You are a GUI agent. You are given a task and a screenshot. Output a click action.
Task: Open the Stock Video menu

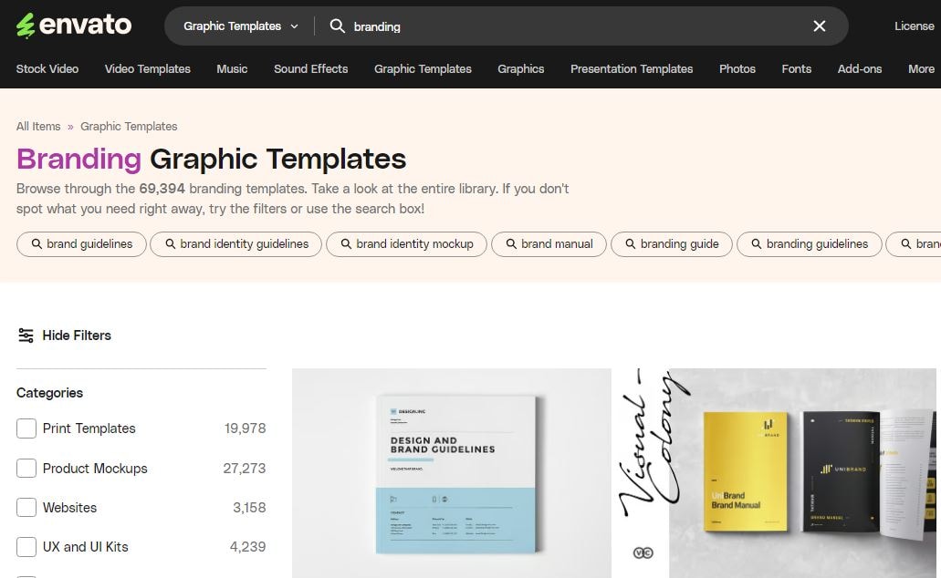pyautogui.click(x=47, y=69)
